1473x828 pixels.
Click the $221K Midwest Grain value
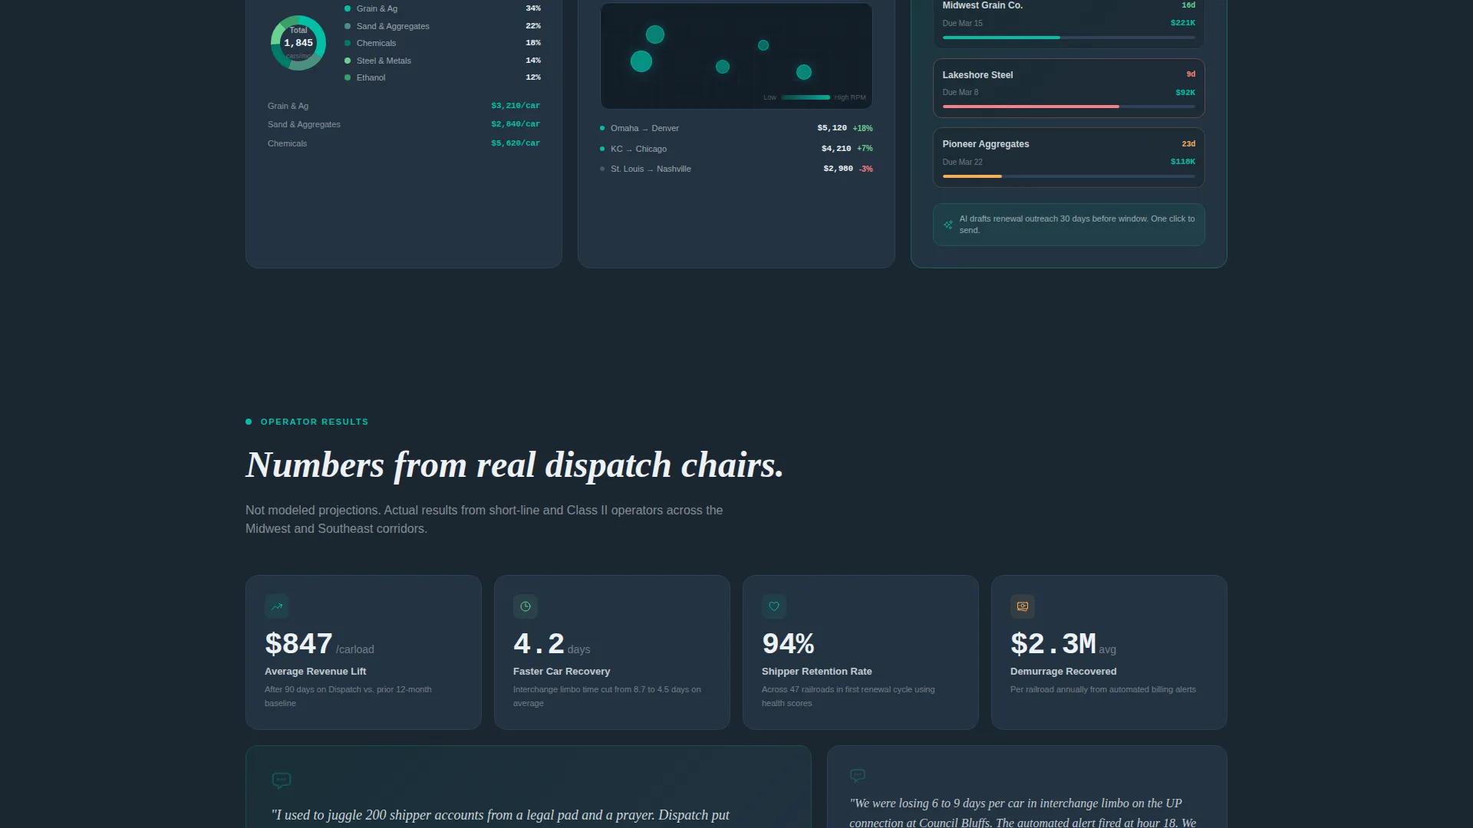tap(1182, 23)
